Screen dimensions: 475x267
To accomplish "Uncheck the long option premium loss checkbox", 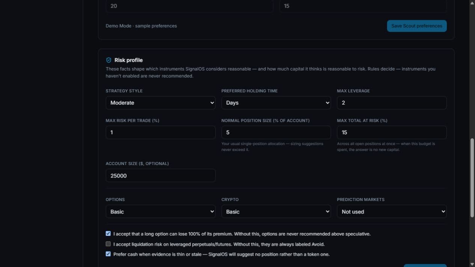I will [x=108, y=234].
